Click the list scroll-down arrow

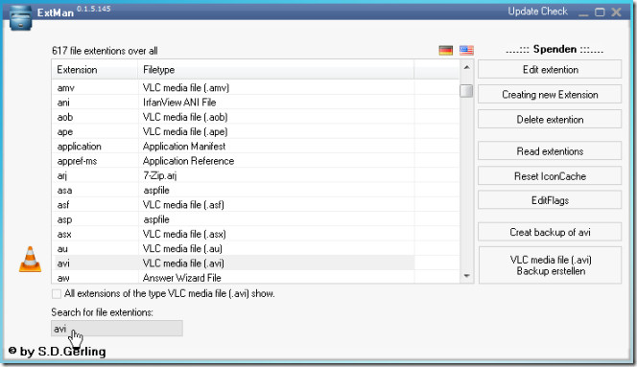coord(467,276)
